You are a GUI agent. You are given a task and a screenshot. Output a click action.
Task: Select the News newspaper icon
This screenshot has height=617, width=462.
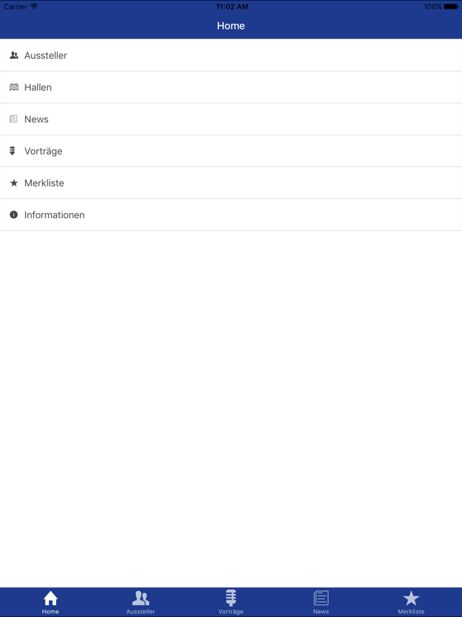[14, 119]
